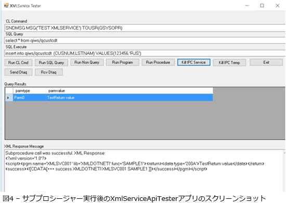Screen dimensions: 286x203
Task: Focus the CL Command input field
Action: [145, 28]
